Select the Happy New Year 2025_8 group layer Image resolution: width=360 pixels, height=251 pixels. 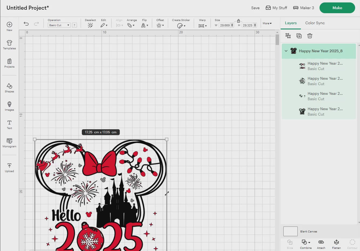click(319, 51)
